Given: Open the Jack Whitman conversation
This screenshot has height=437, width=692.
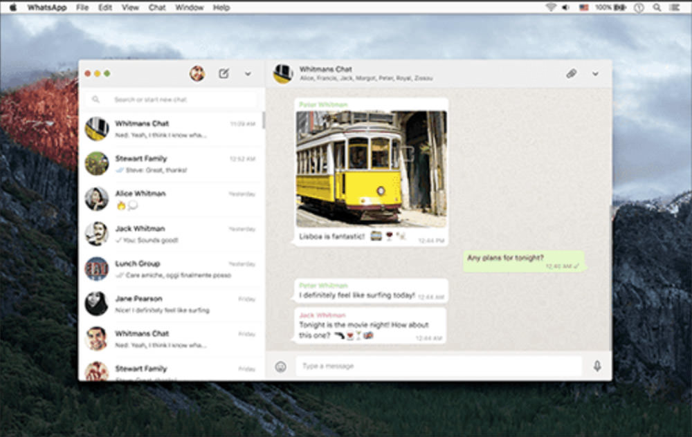Looking at the screenshot, I should (x=171, y=234).
